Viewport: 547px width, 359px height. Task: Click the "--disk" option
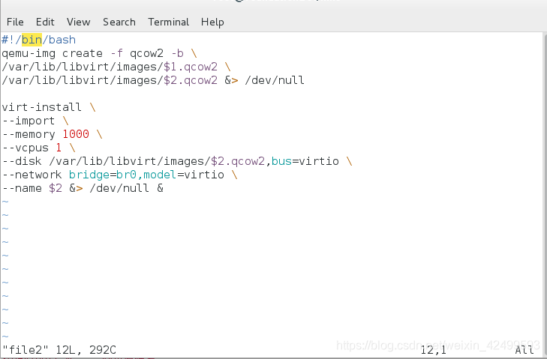point(22,161)
